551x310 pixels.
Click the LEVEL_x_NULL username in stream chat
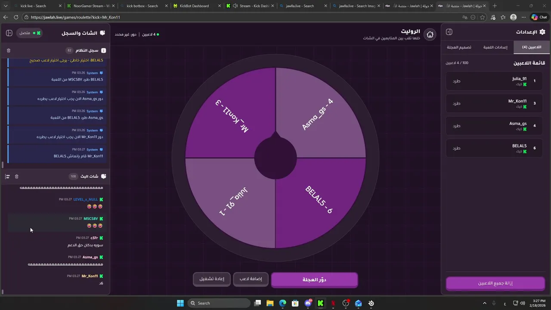[86, 199]
